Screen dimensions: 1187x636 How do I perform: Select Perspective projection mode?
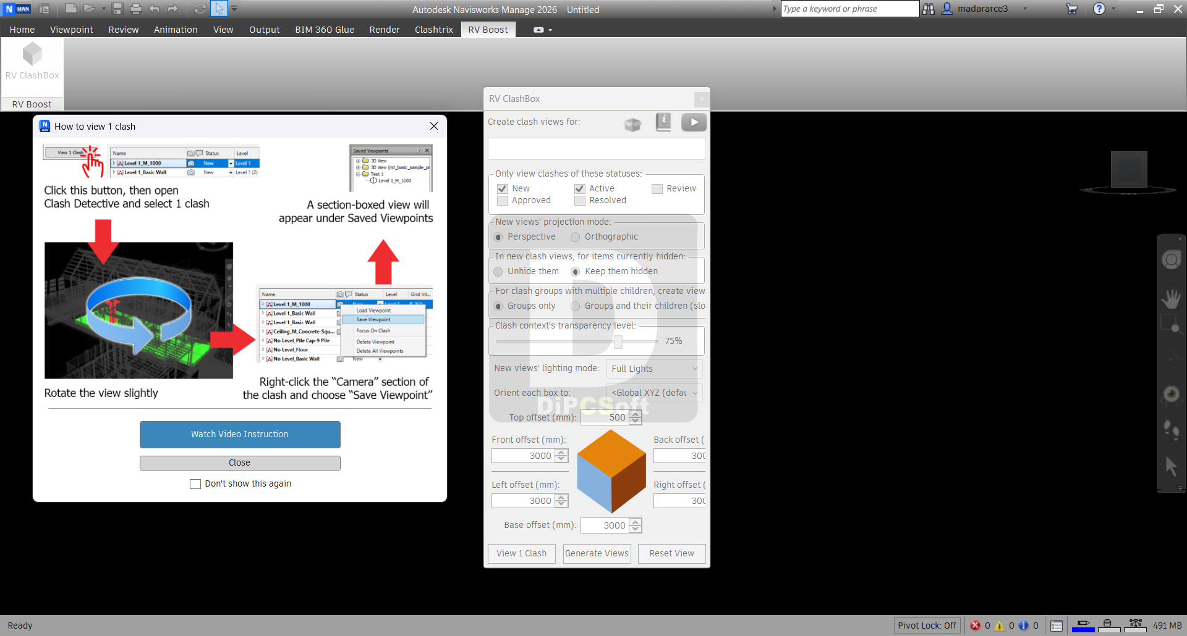(x=498, y=237)
